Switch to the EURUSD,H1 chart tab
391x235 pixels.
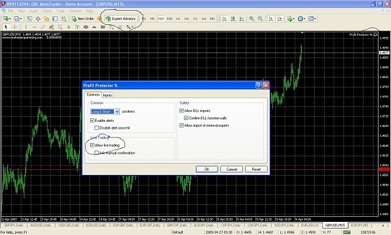coord(310,225)
